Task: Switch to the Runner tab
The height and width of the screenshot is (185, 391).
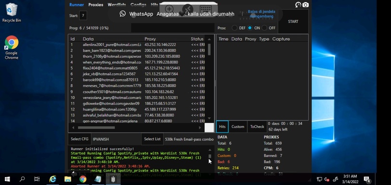Action: (77, 5)
